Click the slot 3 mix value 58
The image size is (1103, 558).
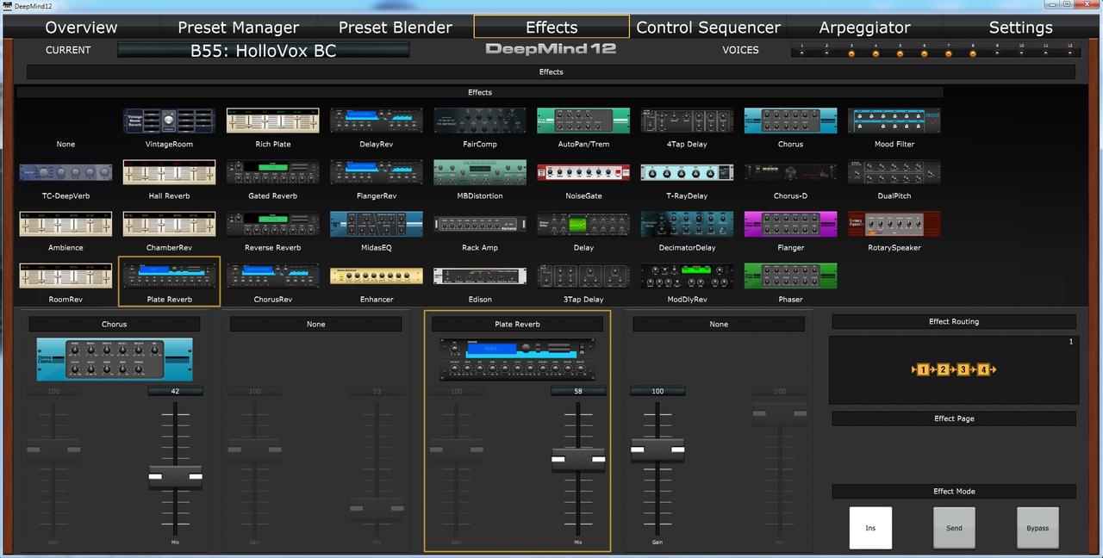(x=578, y=391)
